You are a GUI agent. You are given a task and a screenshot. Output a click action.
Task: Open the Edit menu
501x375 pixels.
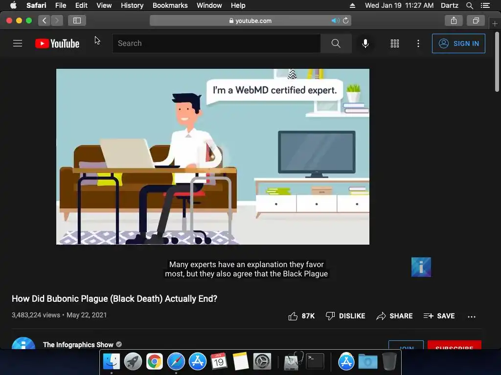(x=81, y=5)
